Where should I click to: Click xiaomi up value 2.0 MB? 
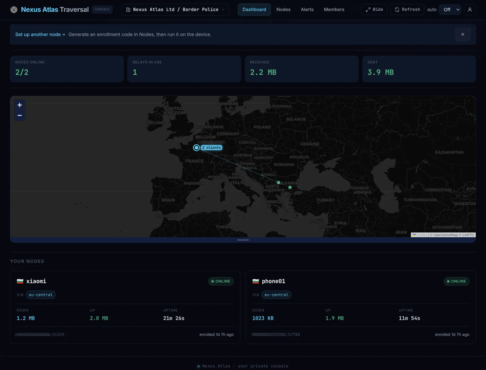coord(99,318)
